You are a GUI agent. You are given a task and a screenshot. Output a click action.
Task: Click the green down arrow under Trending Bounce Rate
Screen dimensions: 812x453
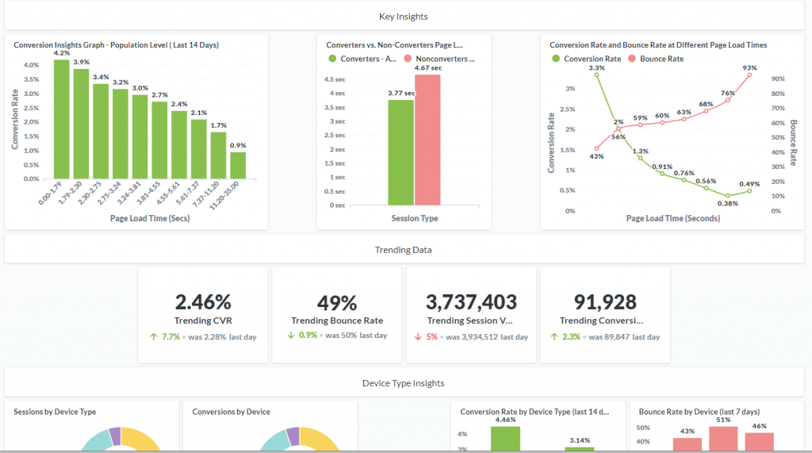(291, 336)
